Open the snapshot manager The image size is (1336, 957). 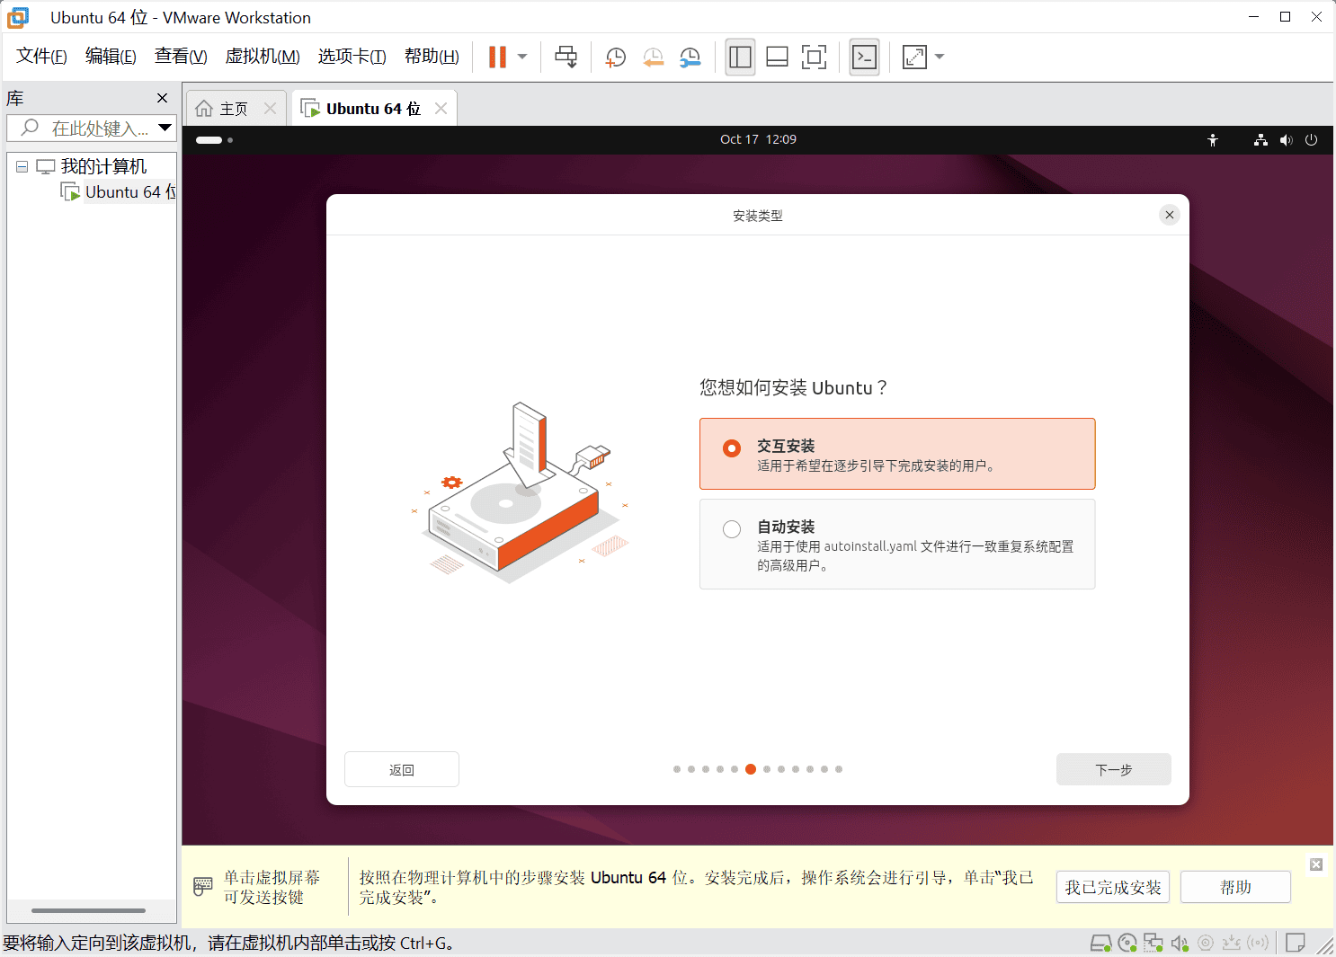pos(690,58)
